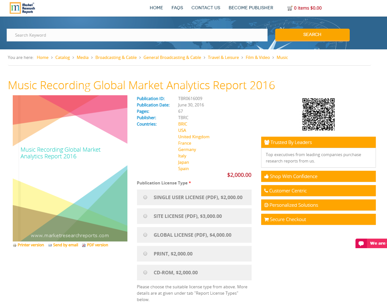387x302 pixels.
Task: Select Single User License radio button
Action: pyautogui.click(x=145, y=198)
